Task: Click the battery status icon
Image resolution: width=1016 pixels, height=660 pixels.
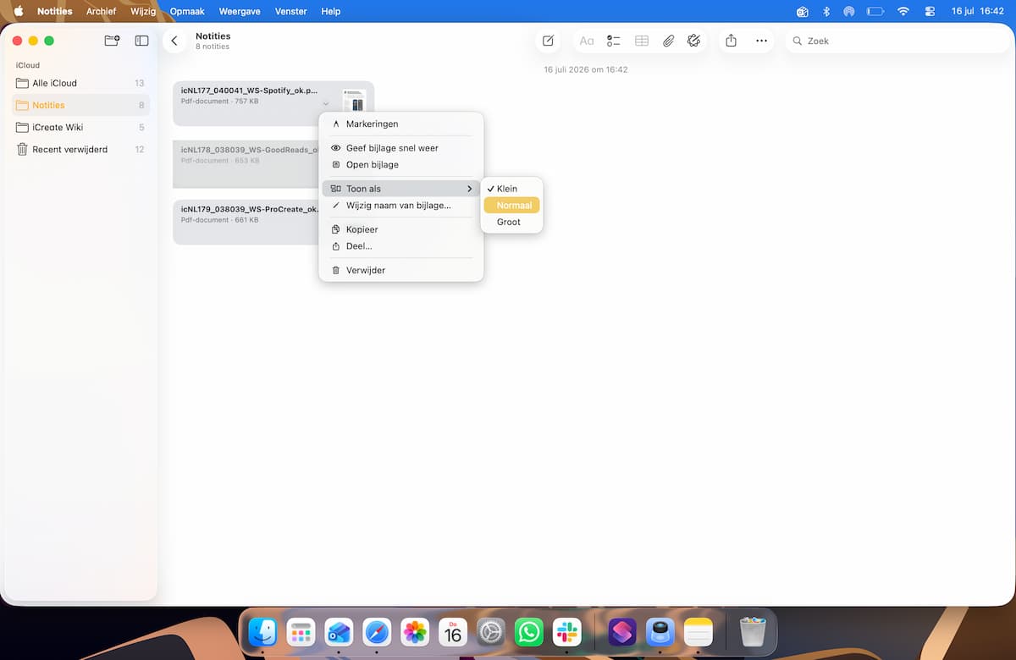Action: pos(875,11)
